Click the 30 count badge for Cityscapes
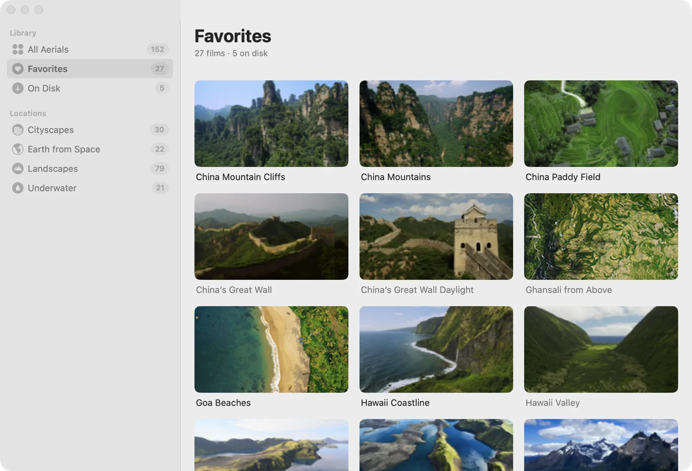The width and height of the screenshot is (692, 471). (159, 130)
